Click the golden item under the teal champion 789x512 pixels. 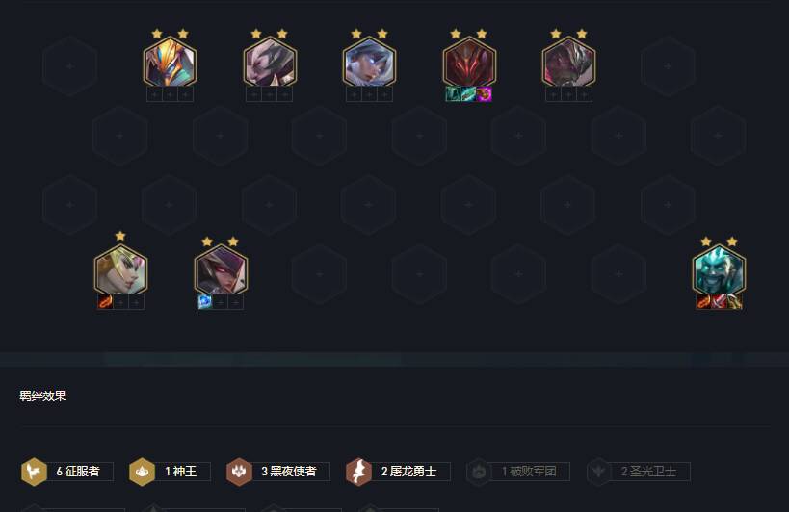734,301
